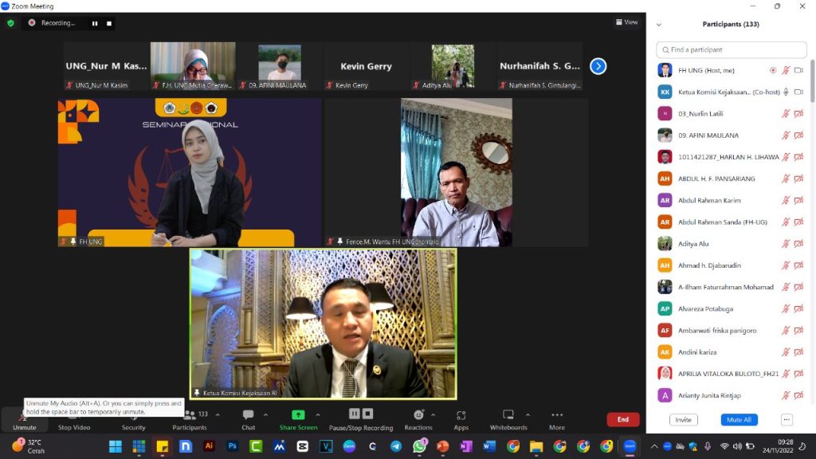
Task: Open the Windows Start button
Action: click(x=116, y=446)
